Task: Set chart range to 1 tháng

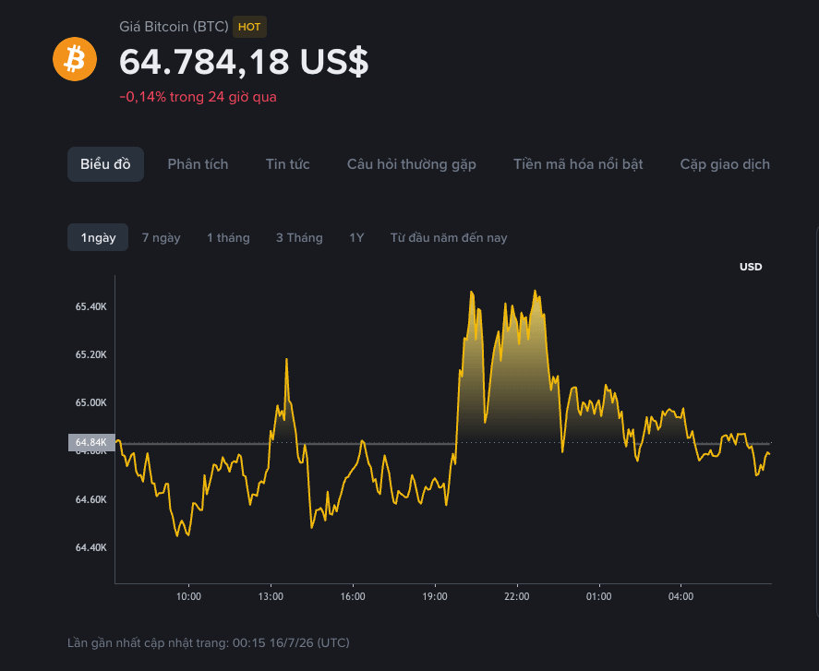Action: point(228,237)
